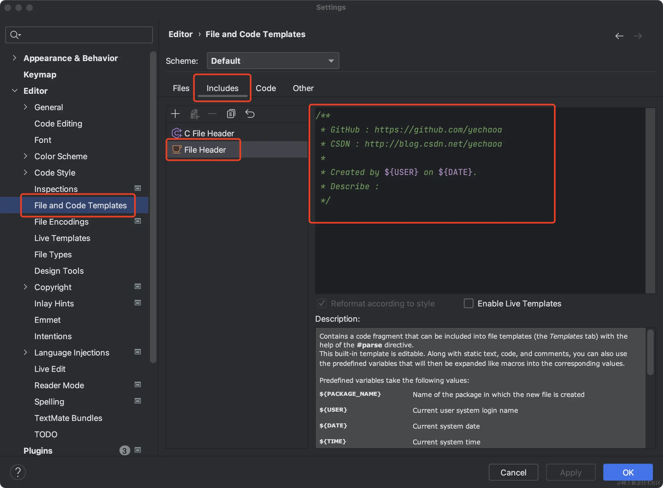Collapse the Editor tree node
The width and height of the screenshot is (663, 488).
click(x=14, y=91)
